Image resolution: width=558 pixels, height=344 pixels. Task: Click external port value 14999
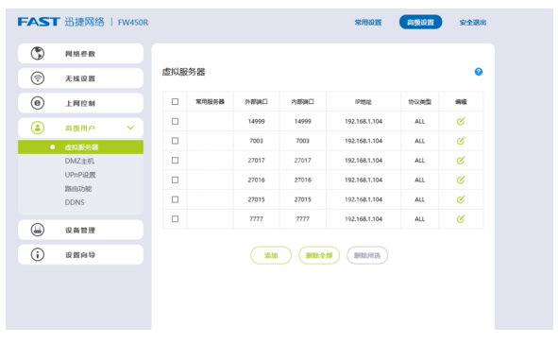tap(256, 121)
